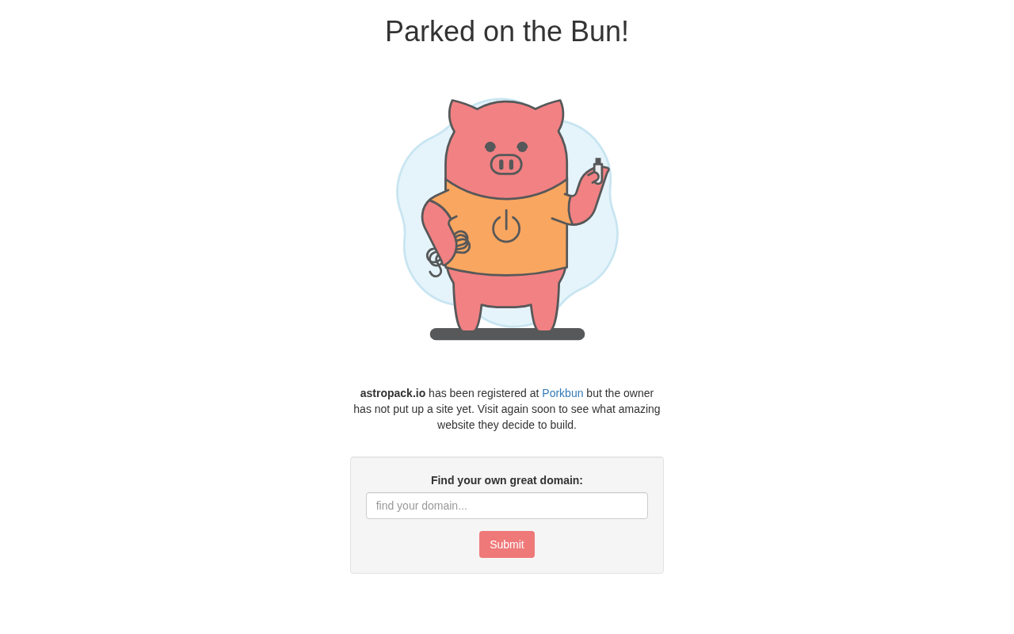Click the Submit button

point(507,544)
